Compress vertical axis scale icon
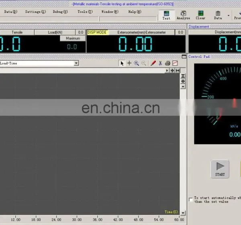The height and width of the screenshot is (225, 241). coord(183,81)
